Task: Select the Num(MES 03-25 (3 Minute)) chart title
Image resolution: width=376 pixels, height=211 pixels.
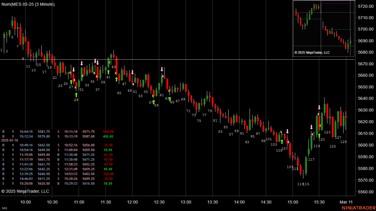Action: pyautogui.click(x=27, y=4)
